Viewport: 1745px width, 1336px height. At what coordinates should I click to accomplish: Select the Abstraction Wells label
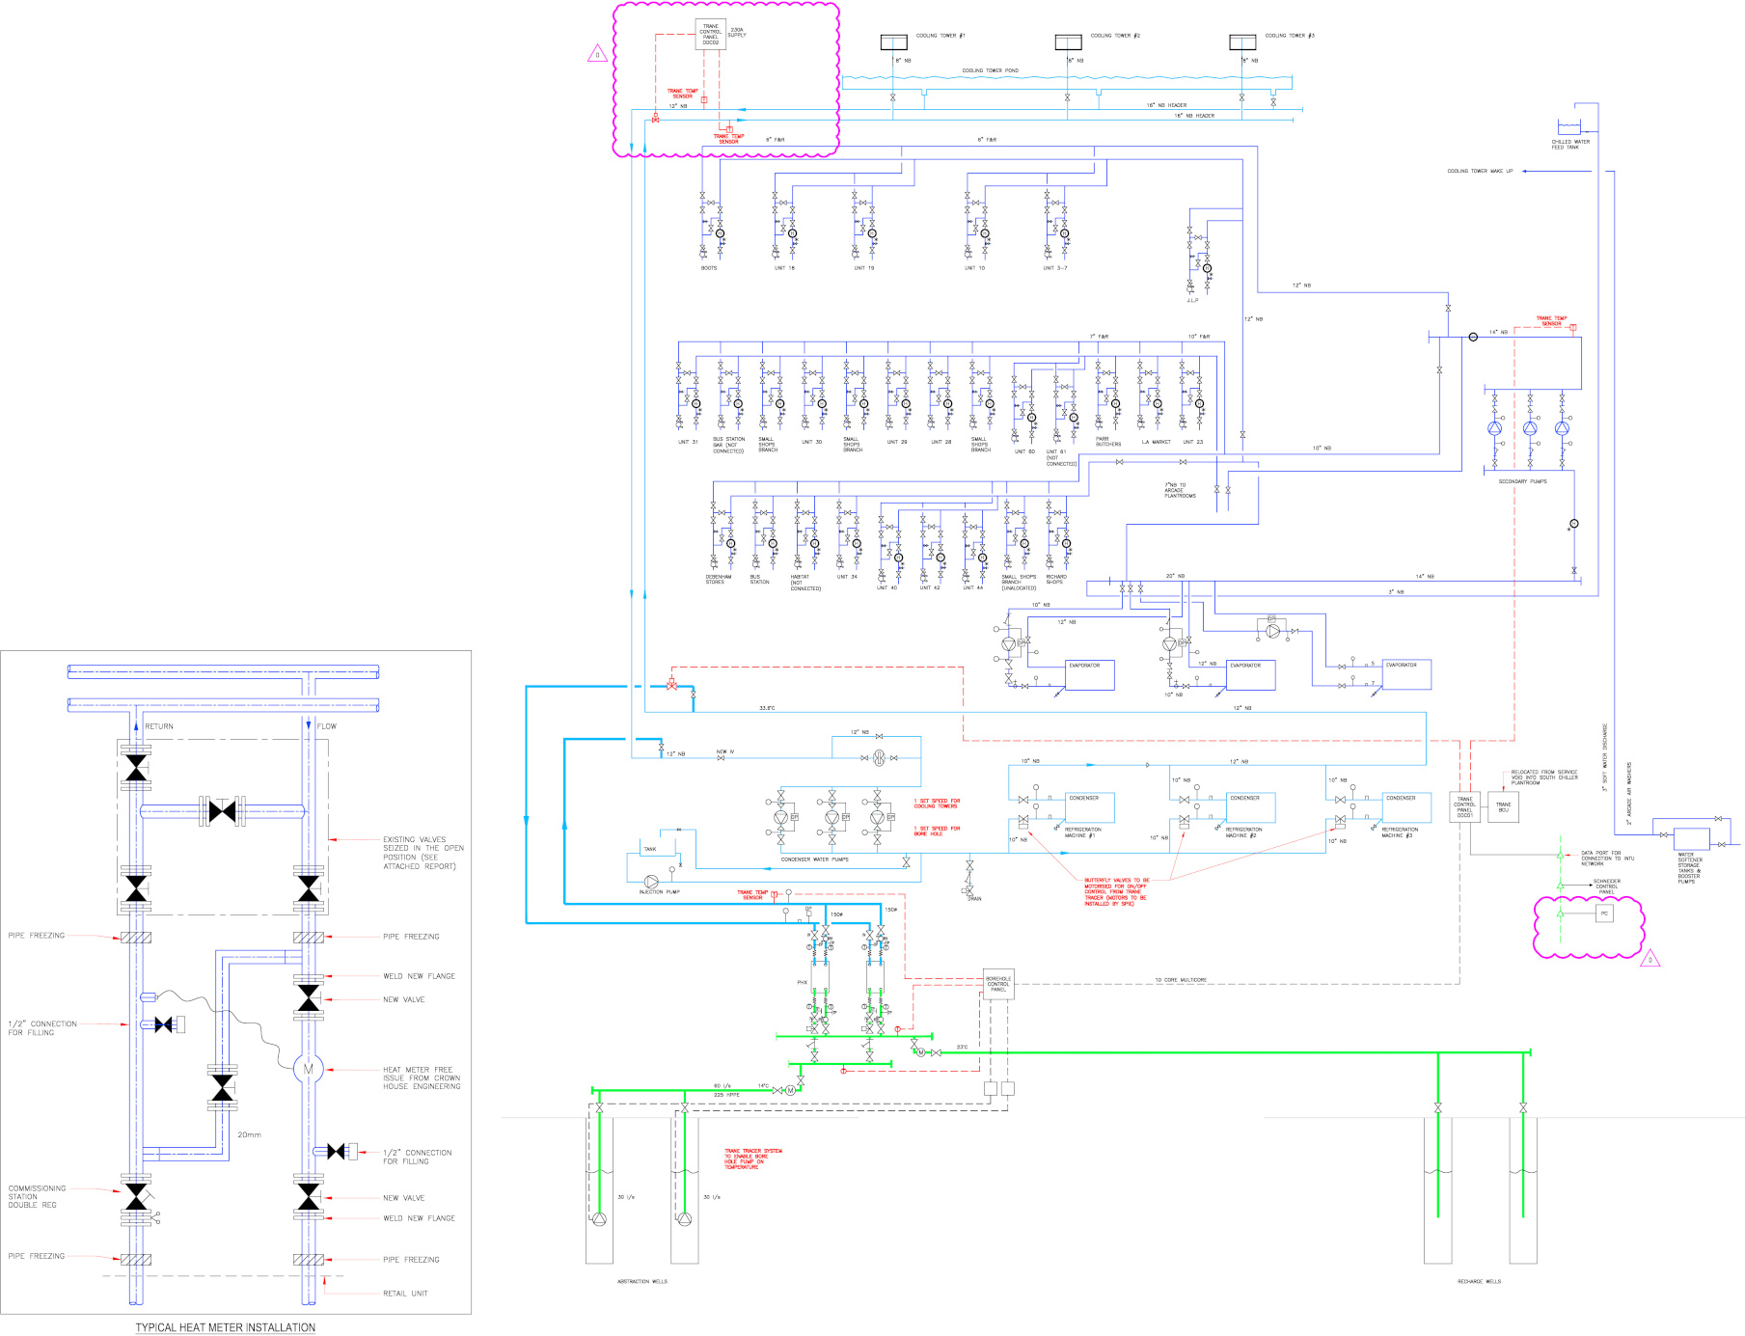pos(641,1281)
